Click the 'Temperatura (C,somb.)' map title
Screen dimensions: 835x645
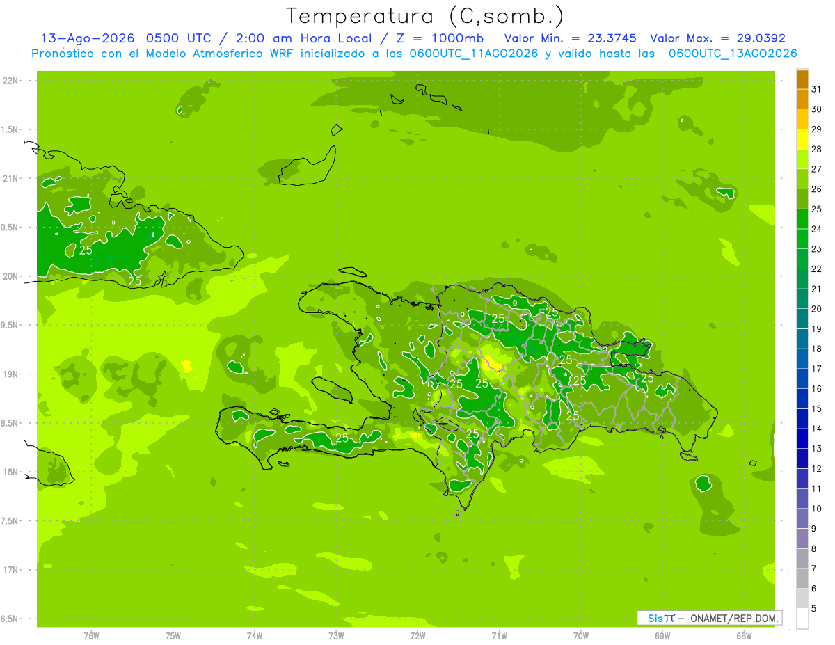point(424,15)
